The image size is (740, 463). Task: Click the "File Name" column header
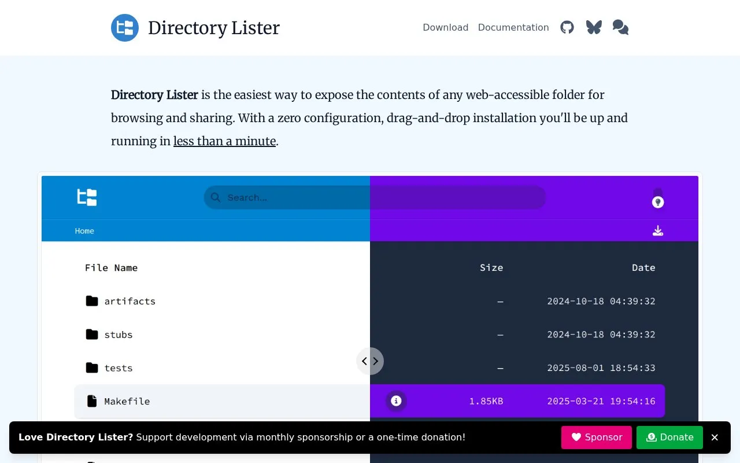[111, 267]
